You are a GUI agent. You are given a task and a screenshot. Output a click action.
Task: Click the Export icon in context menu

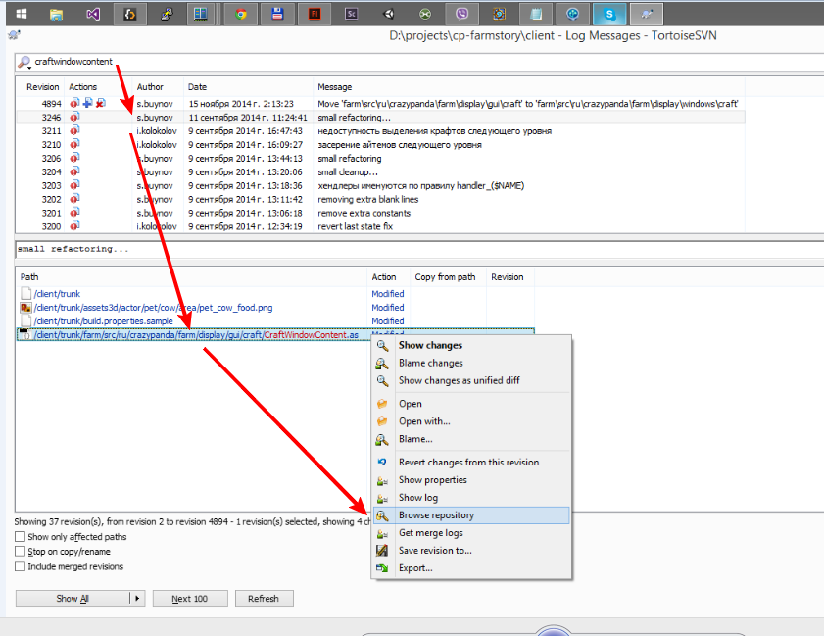point(383,568)
